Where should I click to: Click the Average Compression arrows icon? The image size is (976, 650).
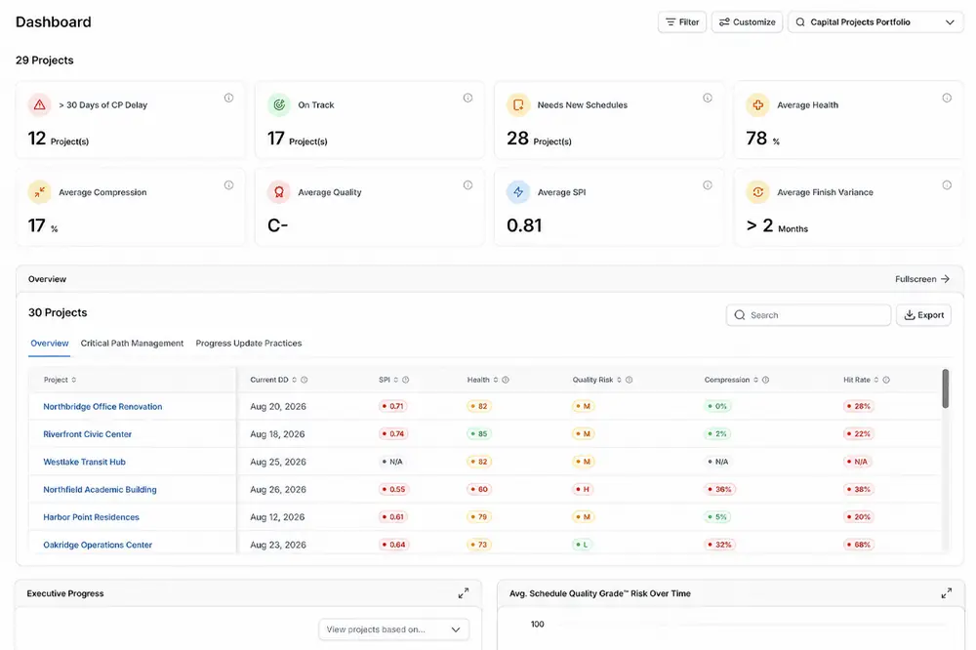tap(39, 191)
